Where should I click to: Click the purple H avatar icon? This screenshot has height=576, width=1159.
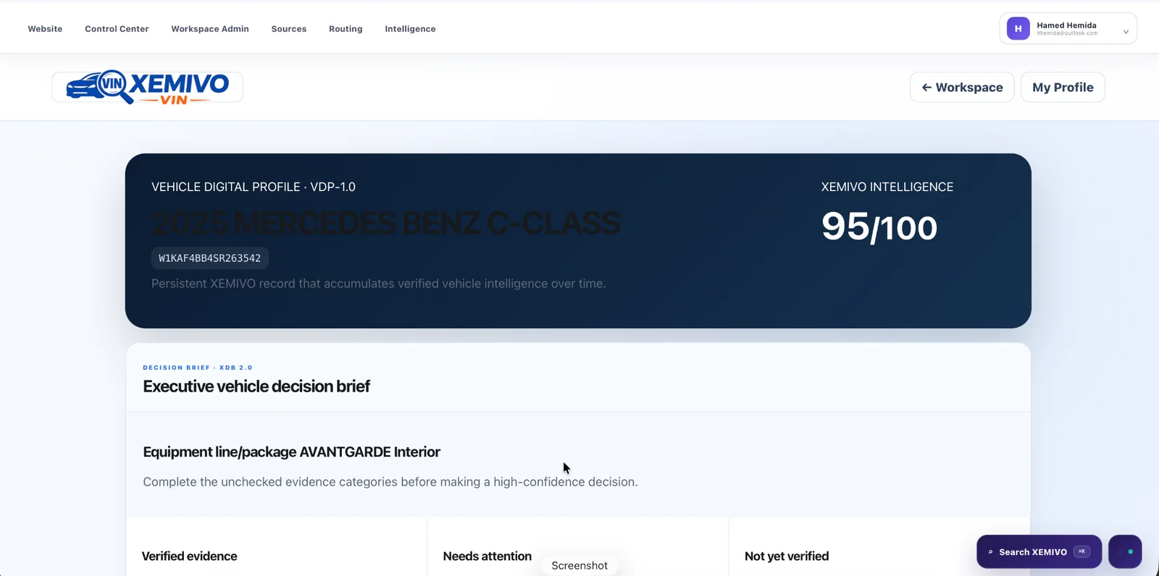coord(1018,29)
